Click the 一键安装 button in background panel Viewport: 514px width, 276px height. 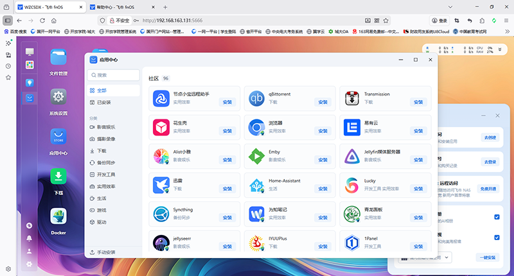(x=488, y=257)
